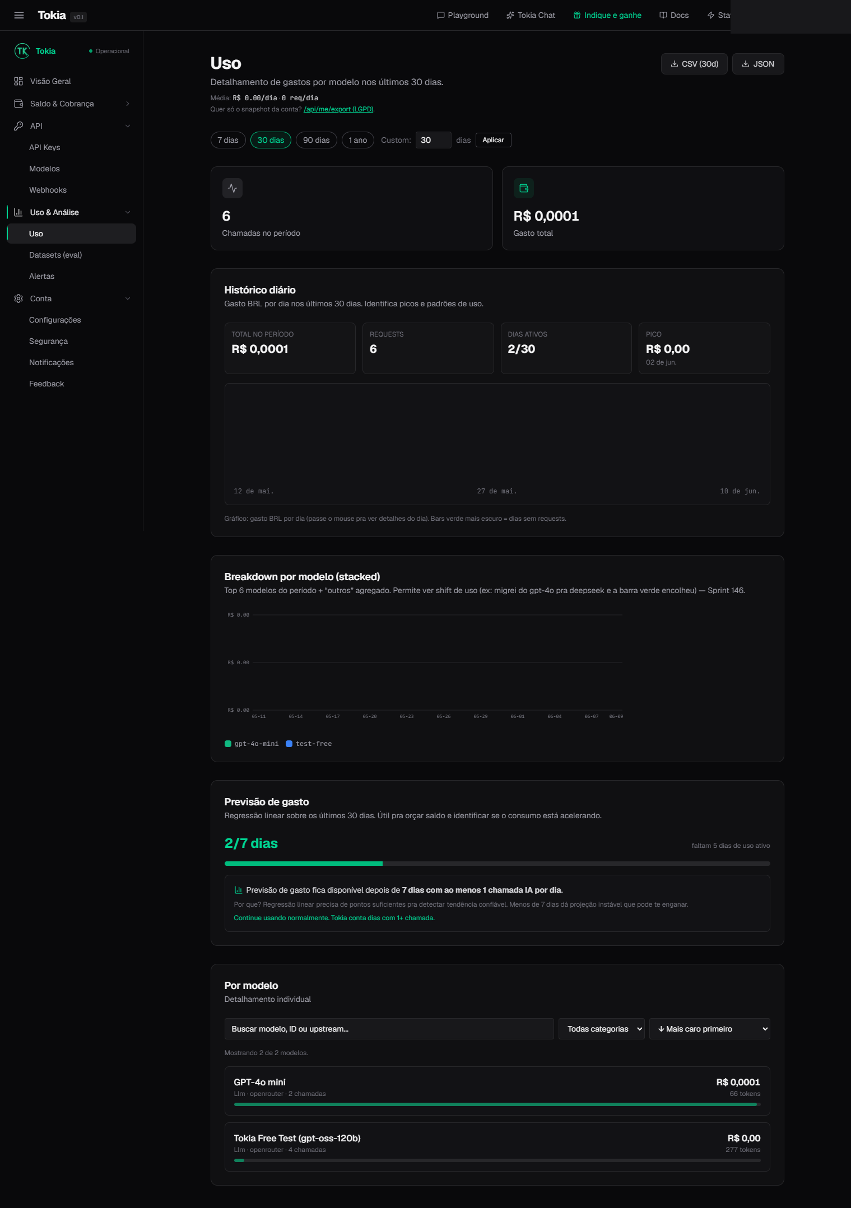Open the /api/me/export (LGPD) link

tap(338, 109)
